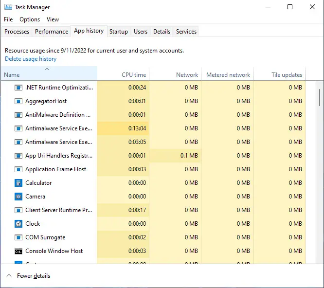324x288 pixels.
Task: Switch to the Performance tab
Action: tap(52, 32)
